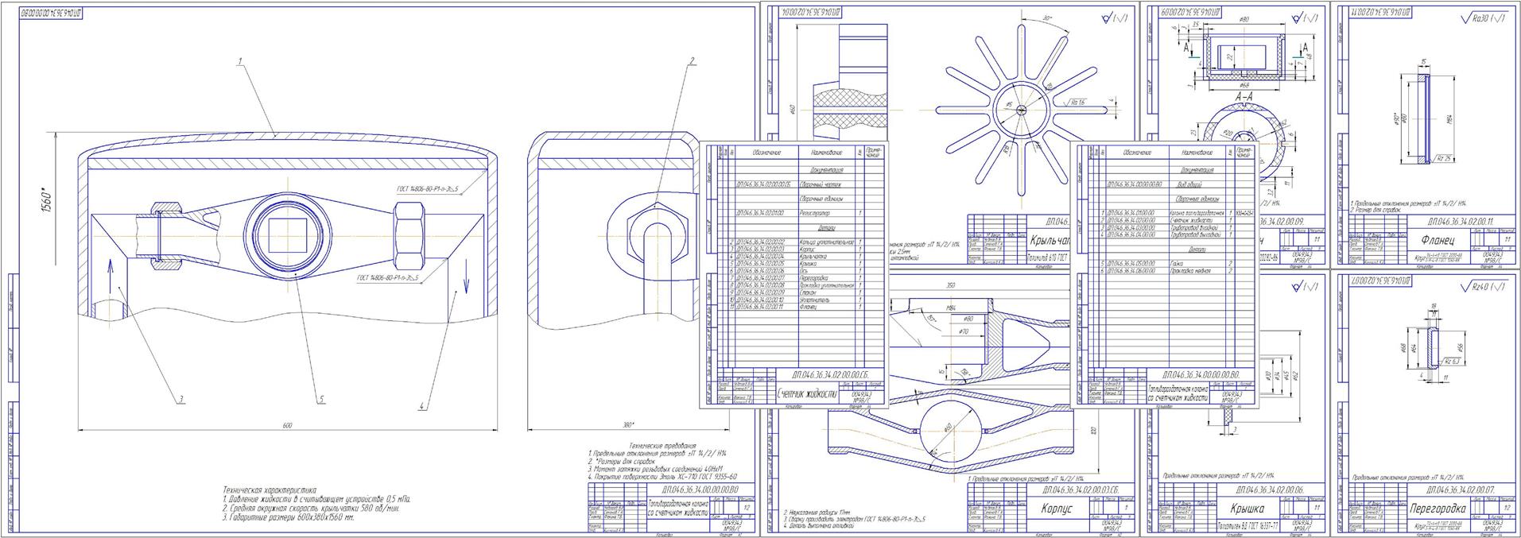Select callout number 2 above the side view
Viewport: 1521px width, 538px height.
[x=693, y=60]
